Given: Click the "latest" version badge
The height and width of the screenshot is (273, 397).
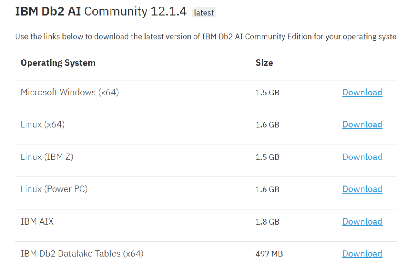Looking at the screenshot, I should 204,13.
